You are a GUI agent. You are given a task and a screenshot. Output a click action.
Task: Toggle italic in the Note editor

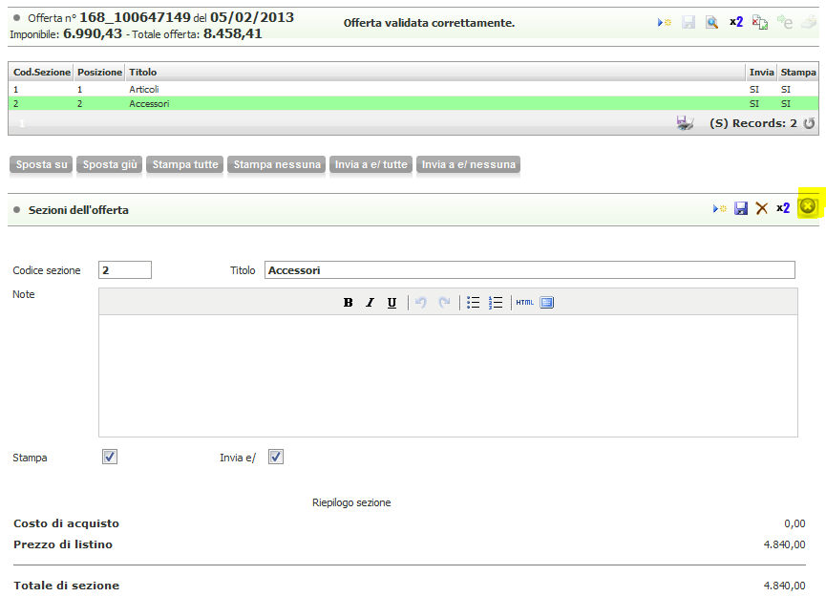coord(370,303)
